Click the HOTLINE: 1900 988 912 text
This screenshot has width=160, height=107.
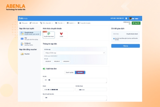click(x=117, y=18)
